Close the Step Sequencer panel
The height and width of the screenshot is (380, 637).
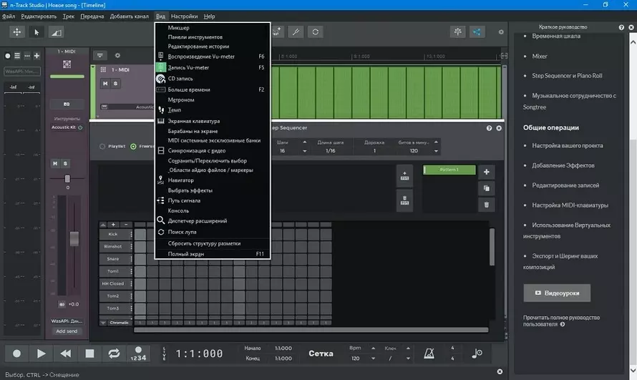point(499,128)
